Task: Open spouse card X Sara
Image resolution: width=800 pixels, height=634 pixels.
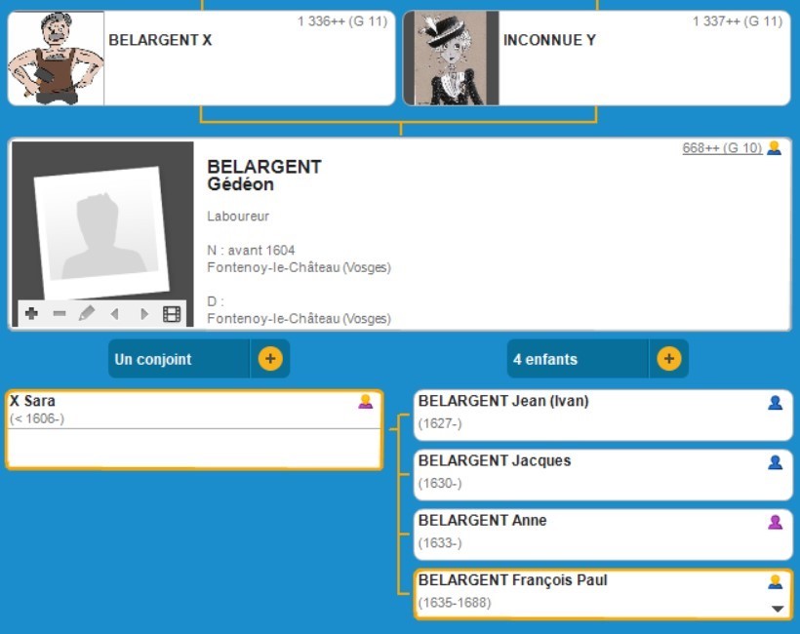Action: tap(193, 430)
